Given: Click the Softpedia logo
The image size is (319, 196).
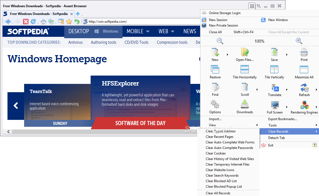Looking at the screenshot, I should 28,32.
